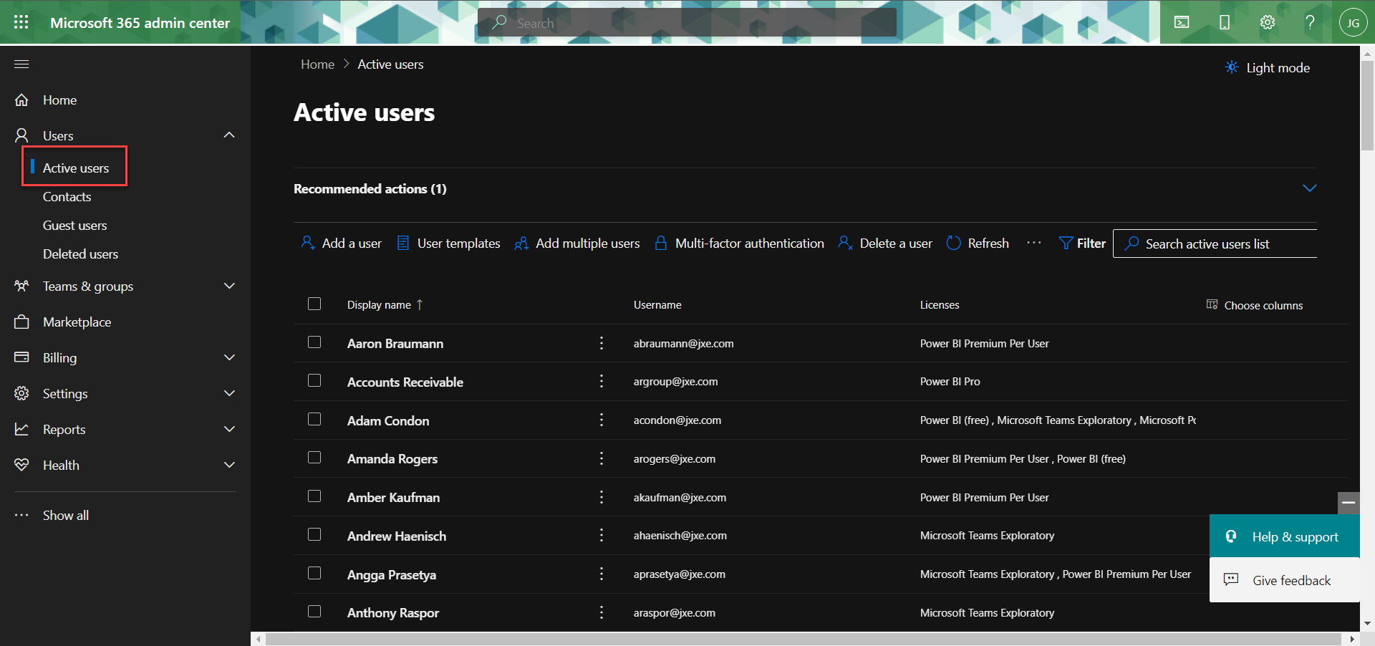Refresh the active users list
Screen dimensions: 1375x646
click(x=978, y=244)
